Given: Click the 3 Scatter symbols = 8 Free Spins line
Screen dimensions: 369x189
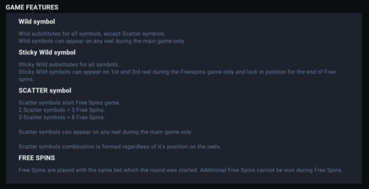Looking at the screenshot, I should point(62,117).
